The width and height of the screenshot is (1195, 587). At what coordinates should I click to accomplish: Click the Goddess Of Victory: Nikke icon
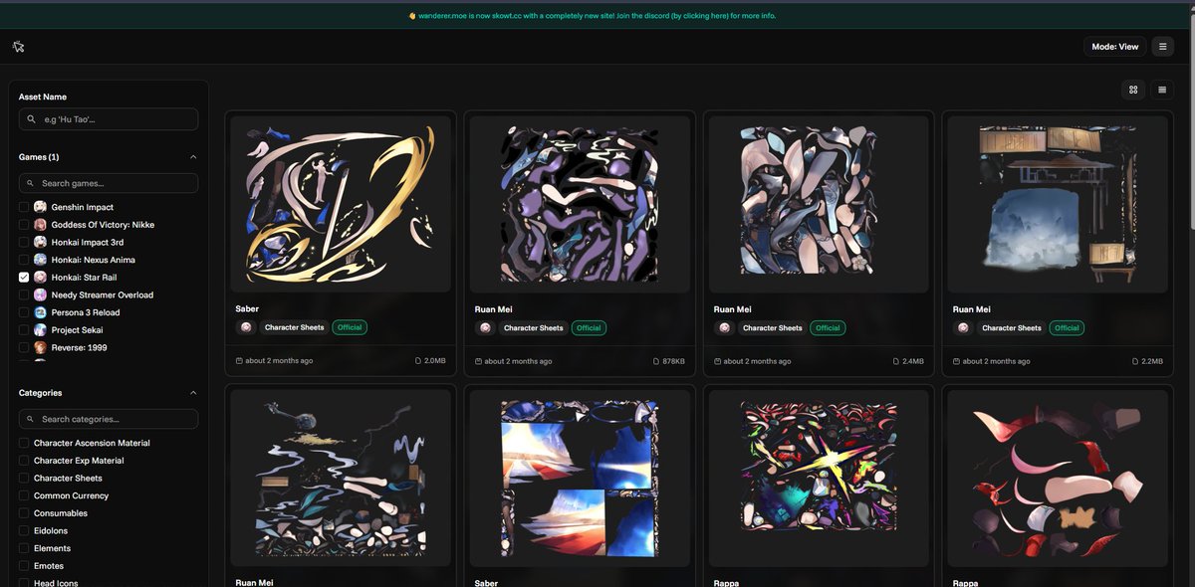click(40, 225)
